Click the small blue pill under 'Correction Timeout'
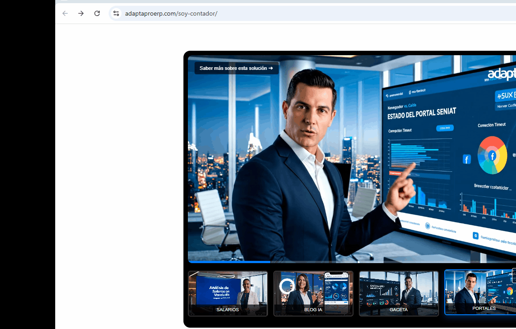The image size is (516, 329). tap(444, 128)
